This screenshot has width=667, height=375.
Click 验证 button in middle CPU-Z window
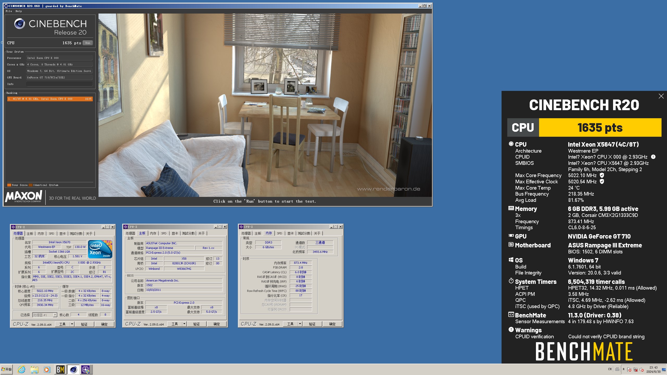(x=196, y=324)
